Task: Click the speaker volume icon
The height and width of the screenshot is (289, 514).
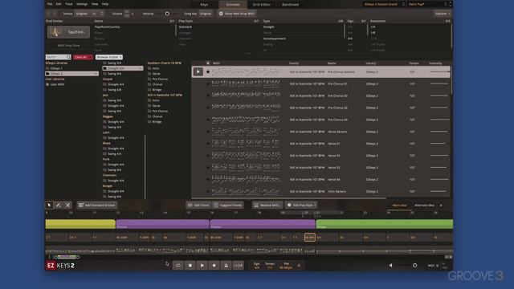Action: tap(391, 266)
